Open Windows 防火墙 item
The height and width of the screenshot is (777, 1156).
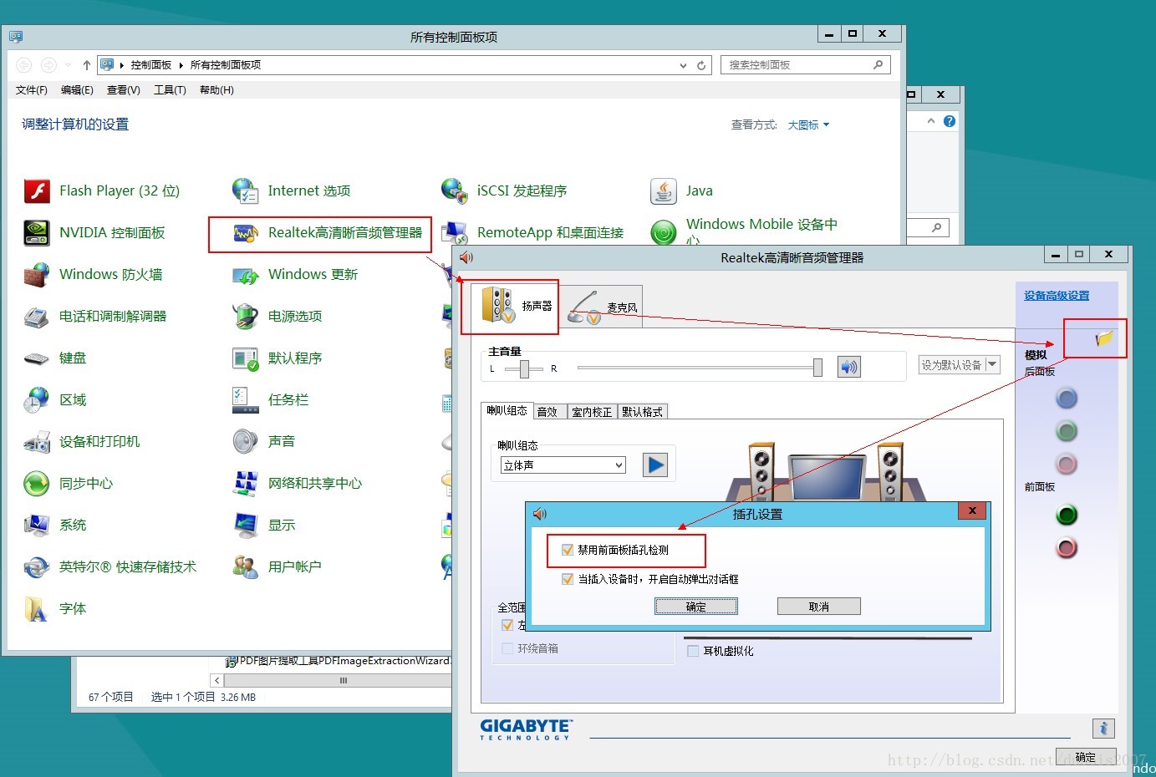(x=93, y=274)
